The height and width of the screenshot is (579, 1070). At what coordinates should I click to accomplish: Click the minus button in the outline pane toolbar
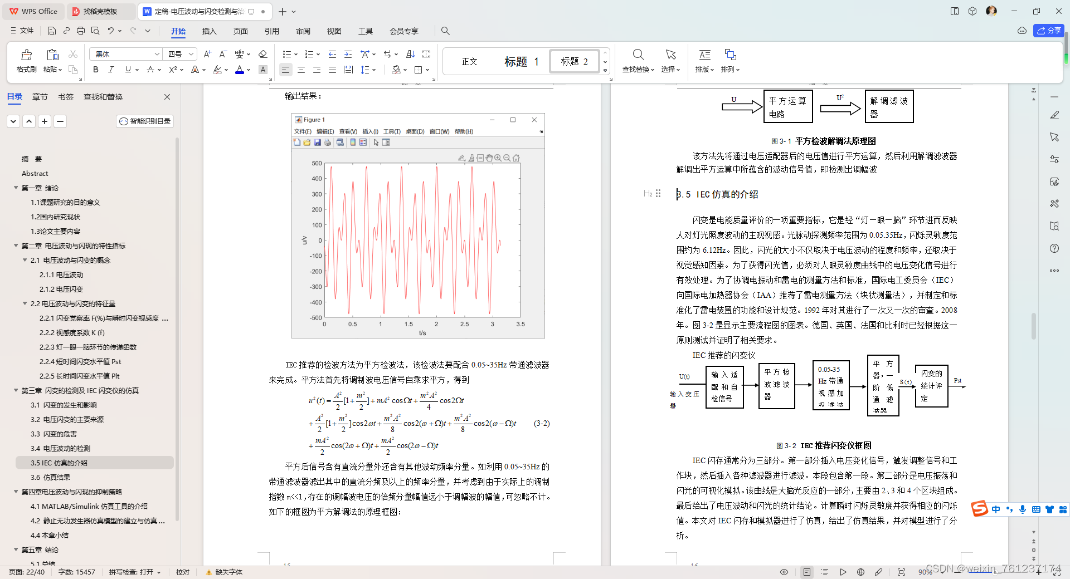tap(60, 121)
